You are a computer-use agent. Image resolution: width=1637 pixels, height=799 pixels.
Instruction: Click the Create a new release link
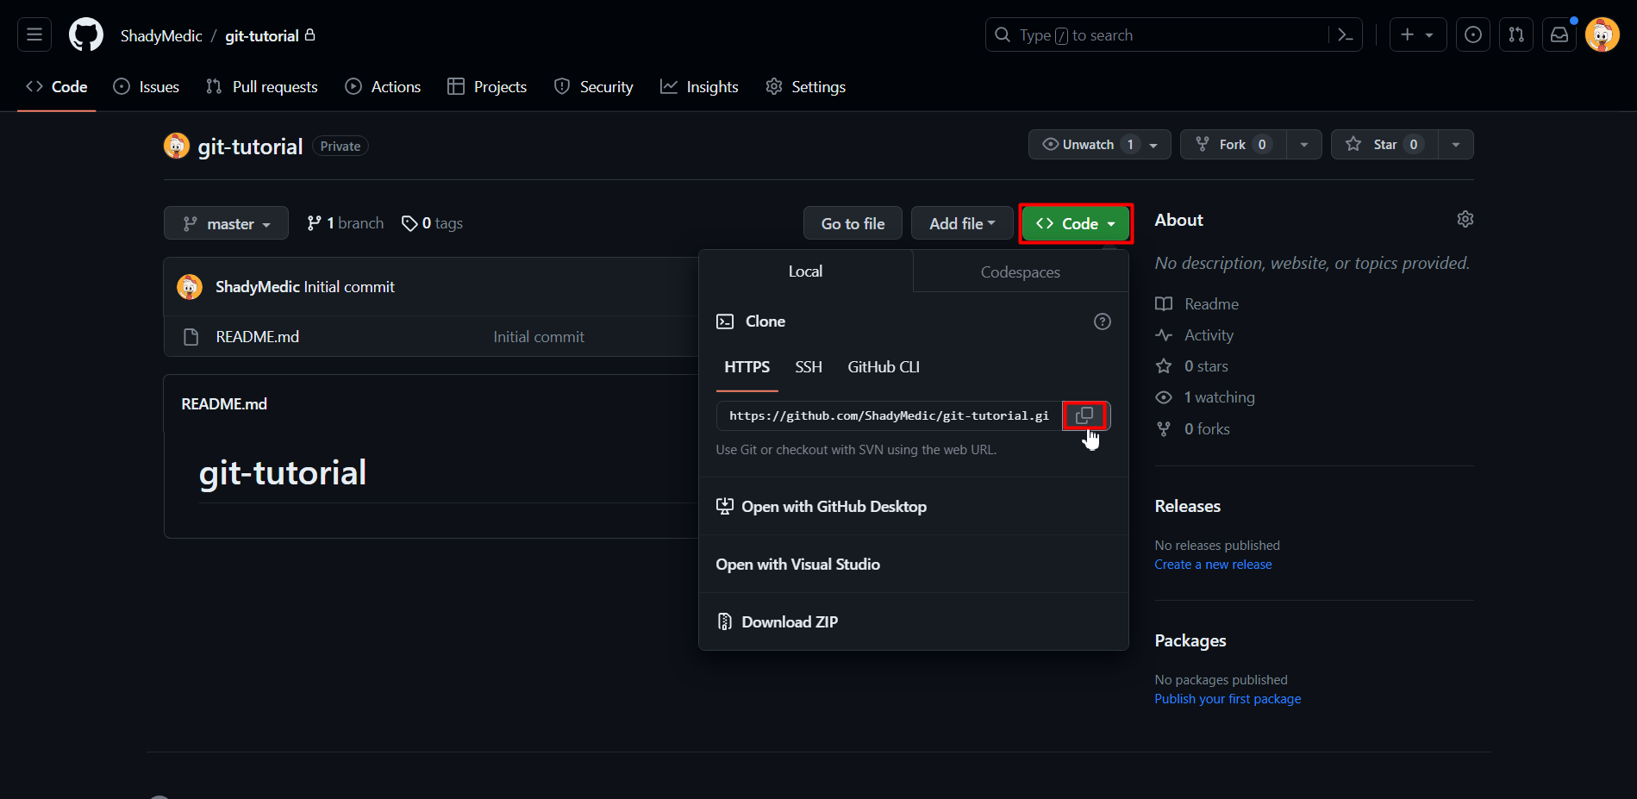pos(1213,565)
